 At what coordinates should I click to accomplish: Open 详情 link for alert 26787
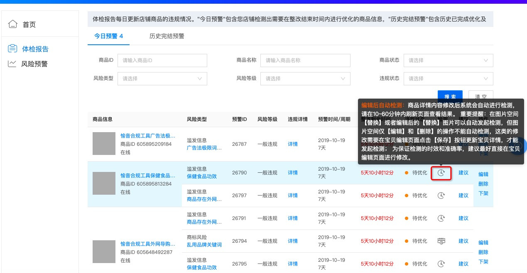[293, 144]
